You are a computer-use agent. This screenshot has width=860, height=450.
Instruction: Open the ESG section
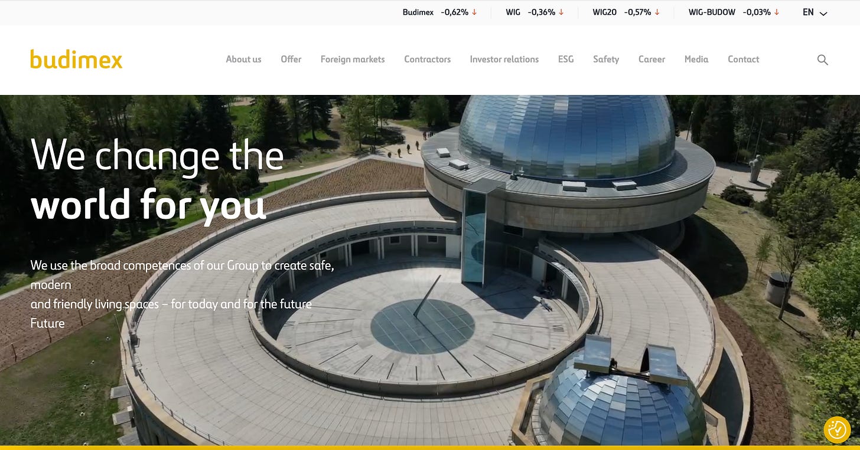(x=566, y=59)
